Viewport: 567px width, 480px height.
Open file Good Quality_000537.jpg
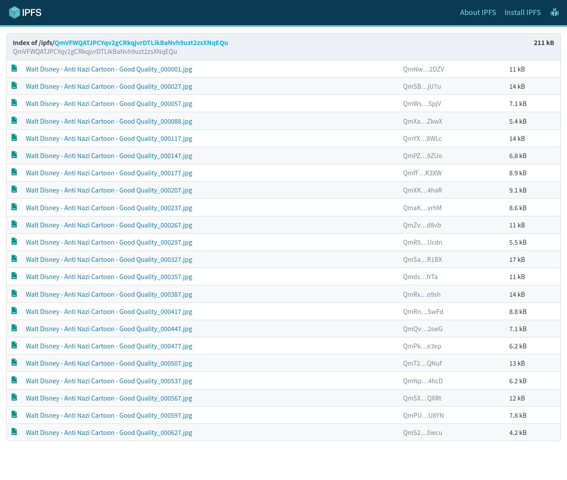point(109,381)
